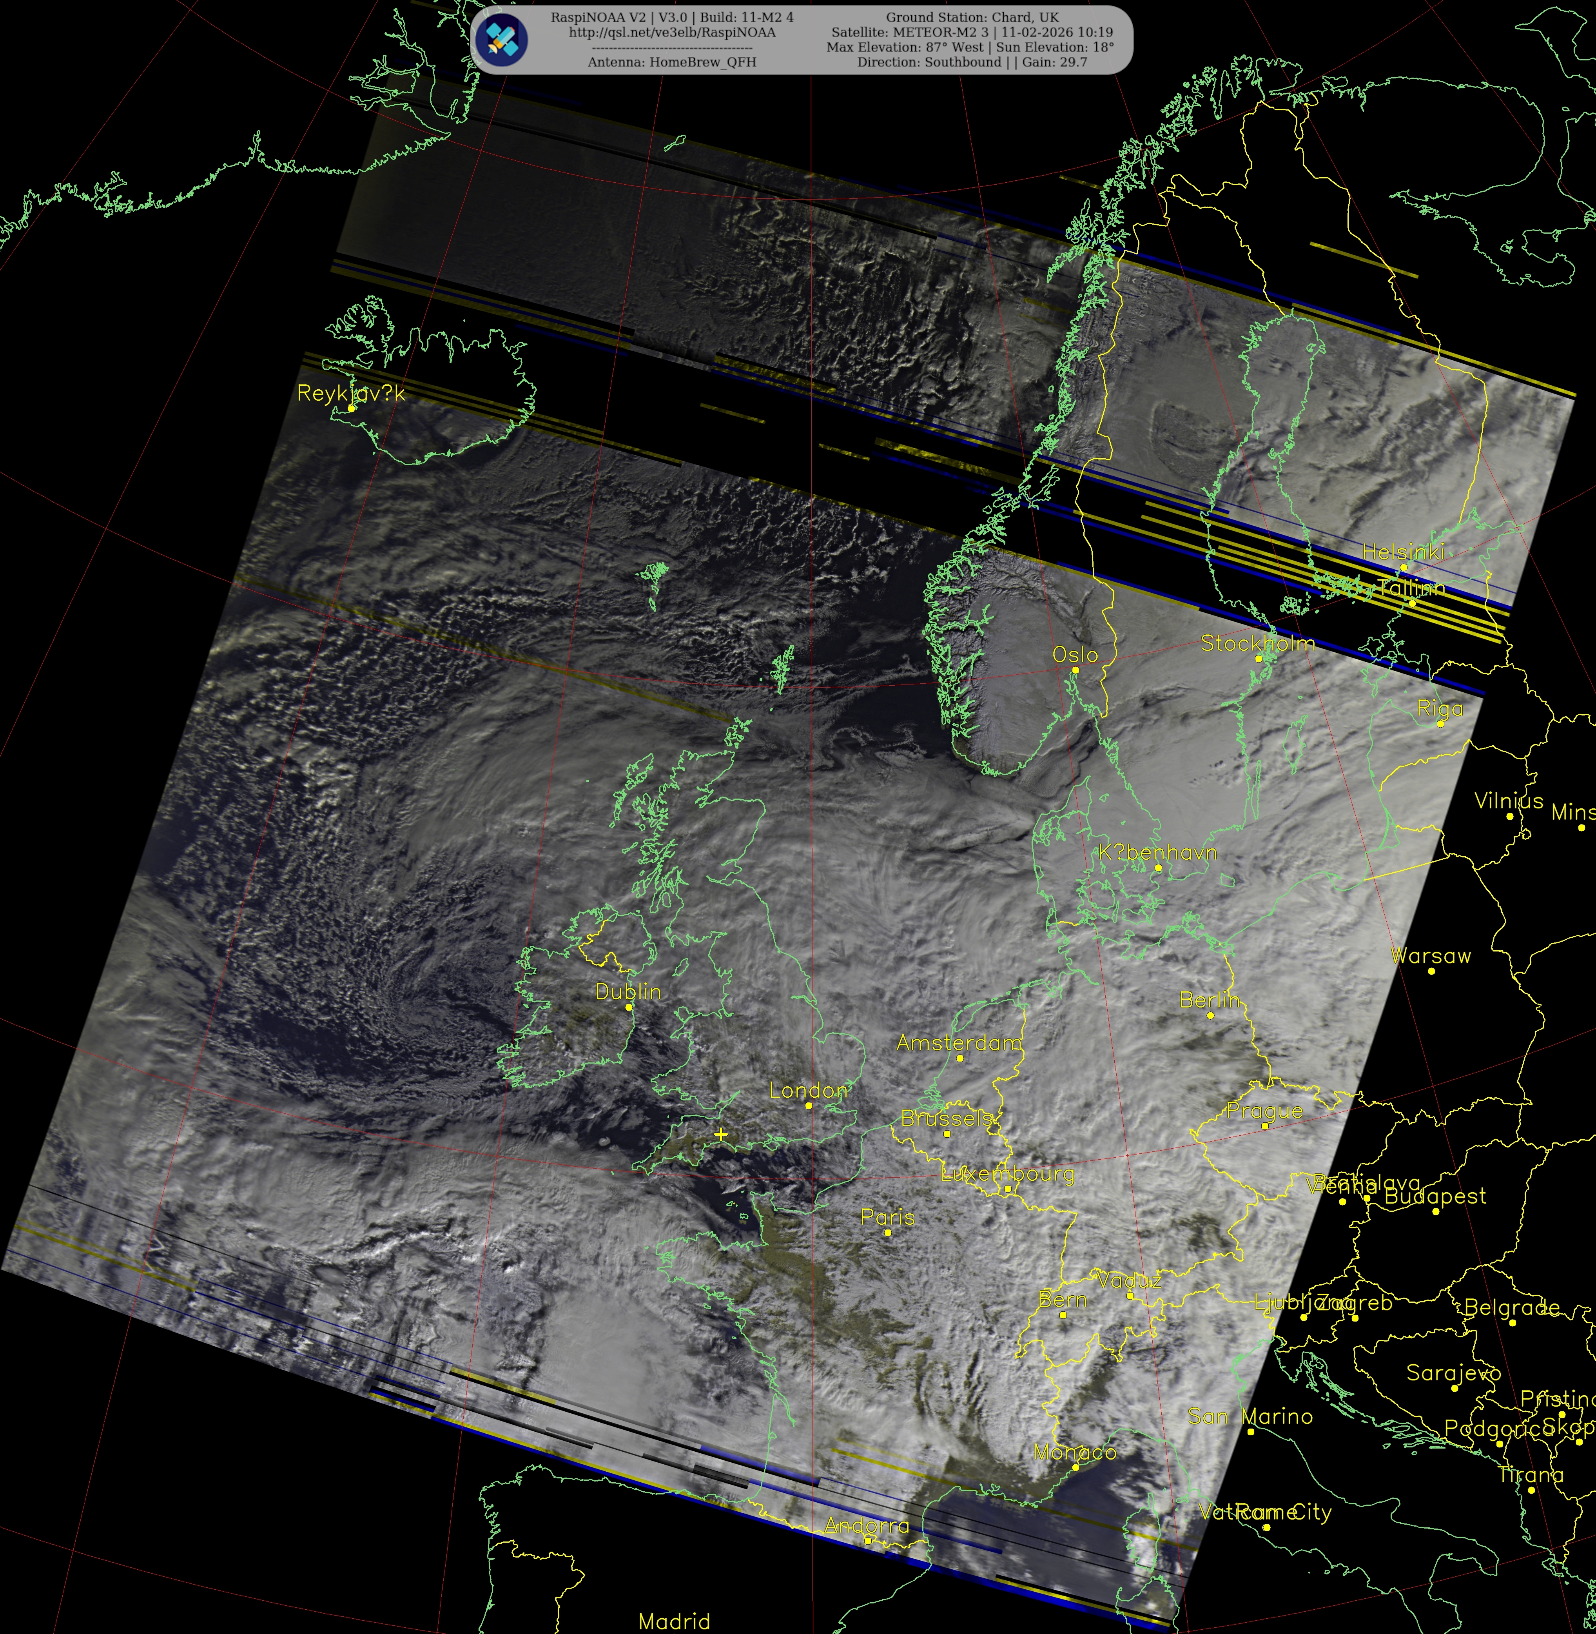Click the London city dot marker

pos(808,1106)
